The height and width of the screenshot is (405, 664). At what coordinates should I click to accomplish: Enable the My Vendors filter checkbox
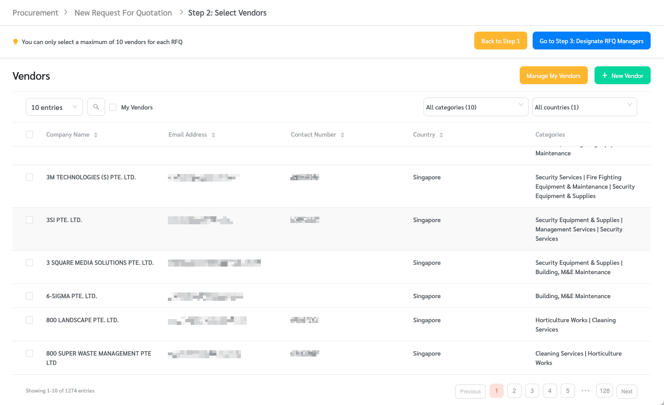click(x=113, y=107)
